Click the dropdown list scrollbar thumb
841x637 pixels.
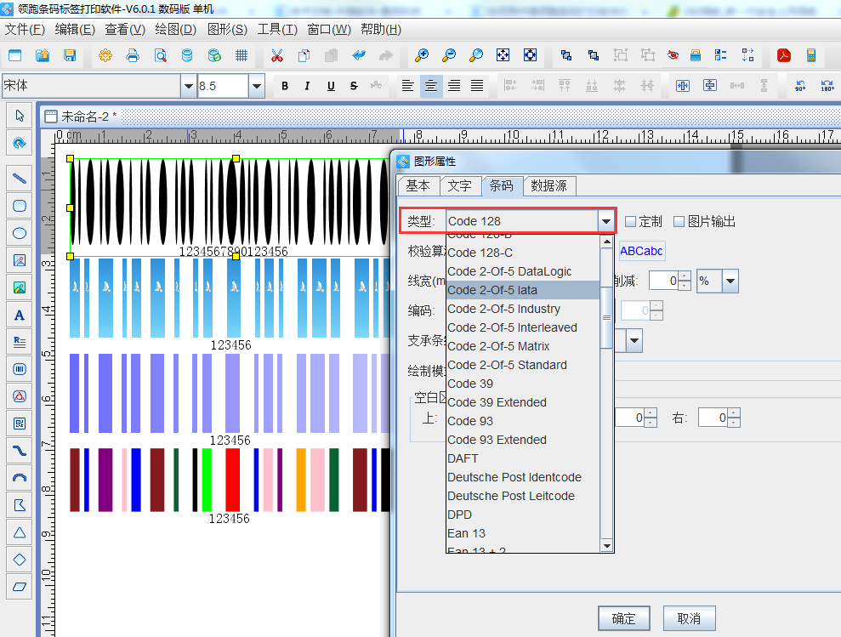click(x=606, y=318)
